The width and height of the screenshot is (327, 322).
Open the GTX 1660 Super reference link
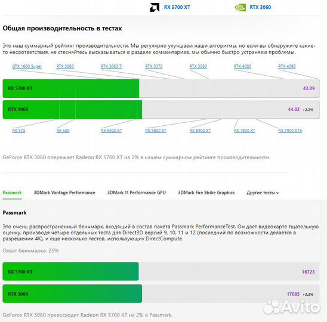tap(27, 66)
